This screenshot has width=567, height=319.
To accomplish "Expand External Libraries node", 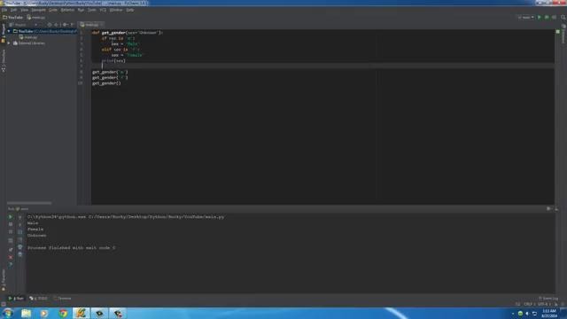I will (9, 43).
